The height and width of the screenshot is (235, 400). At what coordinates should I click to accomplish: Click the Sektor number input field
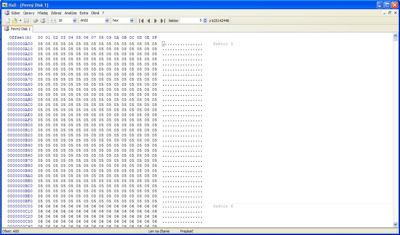pyautogui.click(x=191, y=21)
